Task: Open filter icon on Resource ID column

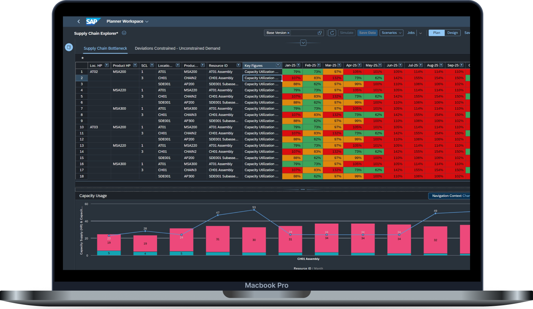Action: tap(238, 65)
